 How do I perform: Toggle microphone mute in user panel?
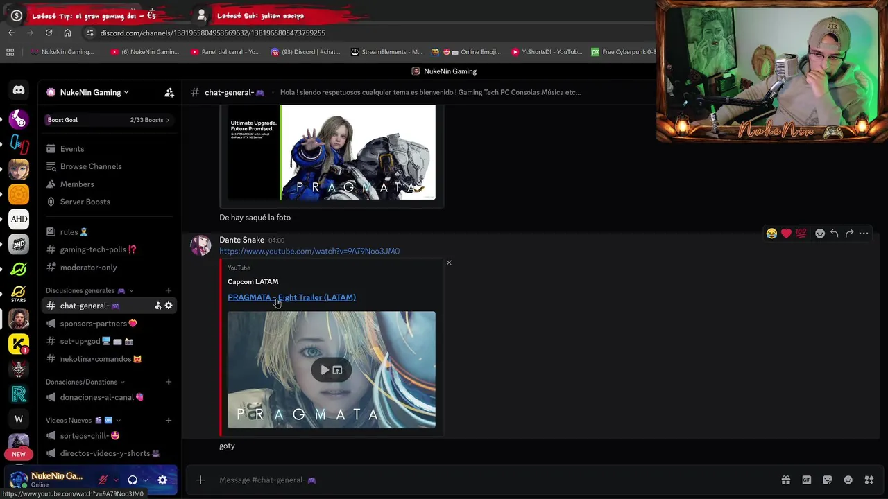click(x=103, y=480)
